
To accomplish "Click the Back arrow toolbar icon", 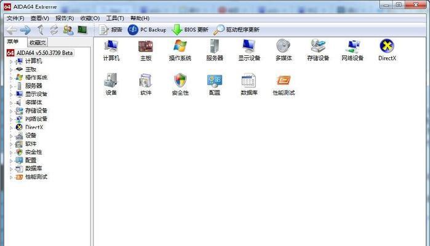I will (x=12, y=30).
